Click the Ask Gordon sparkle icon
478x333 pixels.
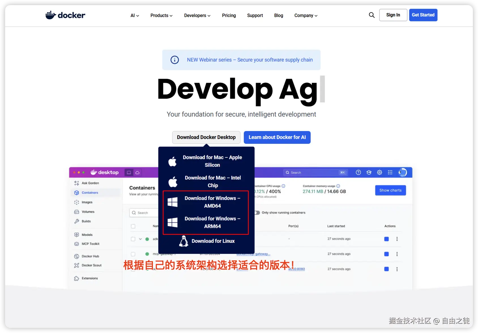point(76,183)
